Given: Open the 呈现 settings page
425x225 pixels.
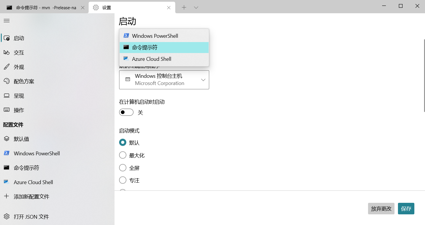Looking at the screenshot, I should 57,96.
